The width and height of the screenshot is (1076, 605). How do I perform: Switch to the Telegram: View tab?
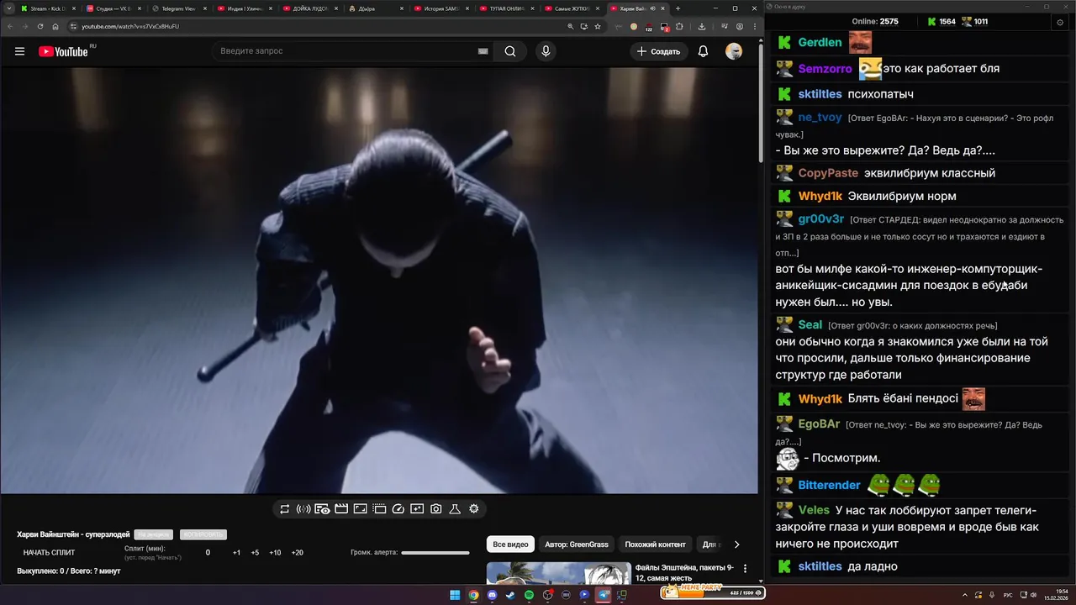coord(179,8)
